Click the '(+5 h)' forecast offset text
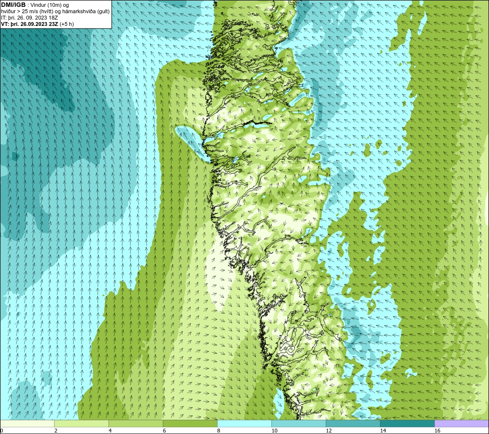 pyautogui.click(x=67, y=24)
